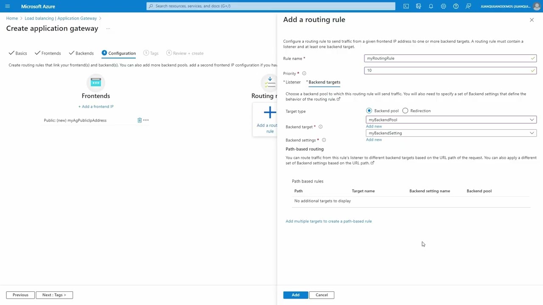Click the Feedback icon in the header
Viewport: 543px width, 305px height.
(x=468, y=6)
